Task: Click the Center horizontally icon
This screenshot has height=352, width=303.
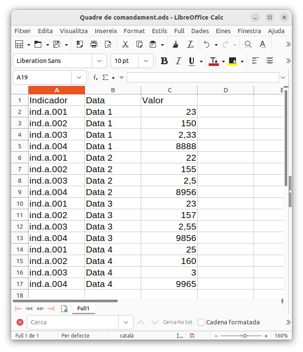Action: click(x=269, y=61)
